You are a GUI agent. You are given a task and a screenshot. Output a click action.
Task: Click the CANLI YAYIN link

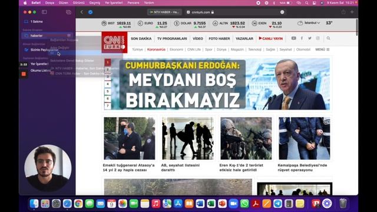coord(271,38)
